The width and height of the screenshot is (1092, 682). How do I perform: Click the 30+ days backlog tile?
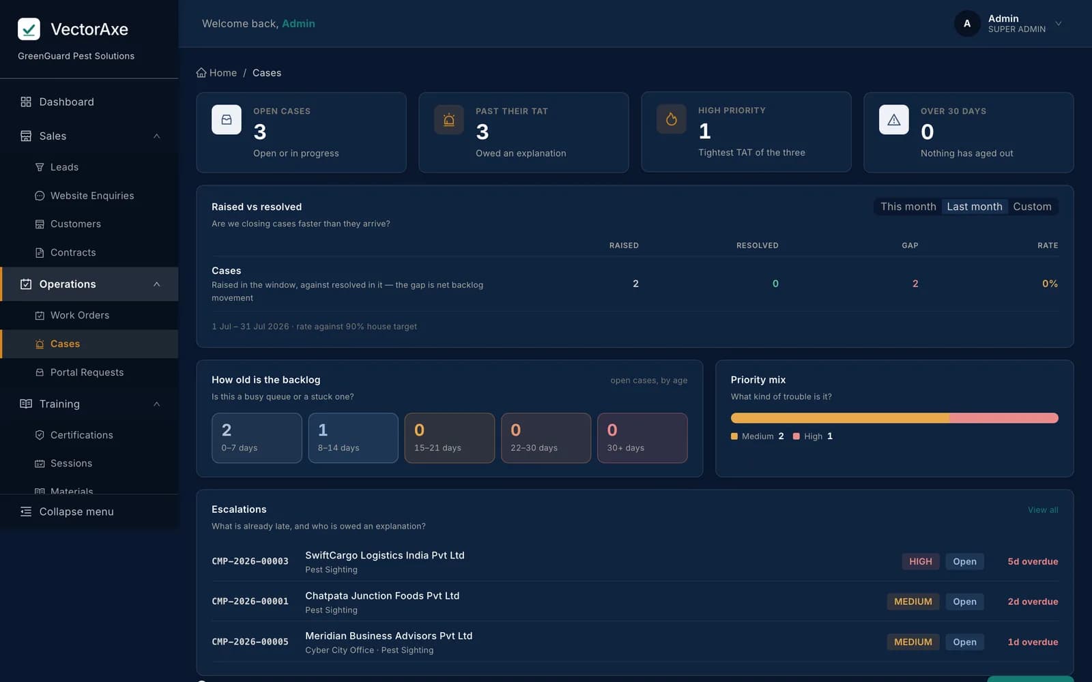tap(642, 438)
